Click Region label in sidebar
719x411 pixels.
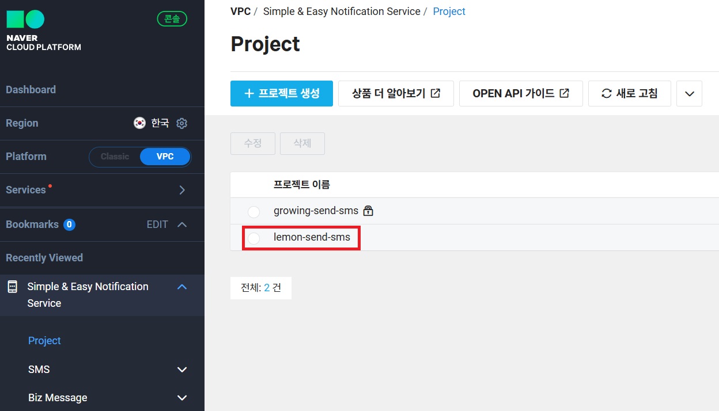[x=22, y=123]
